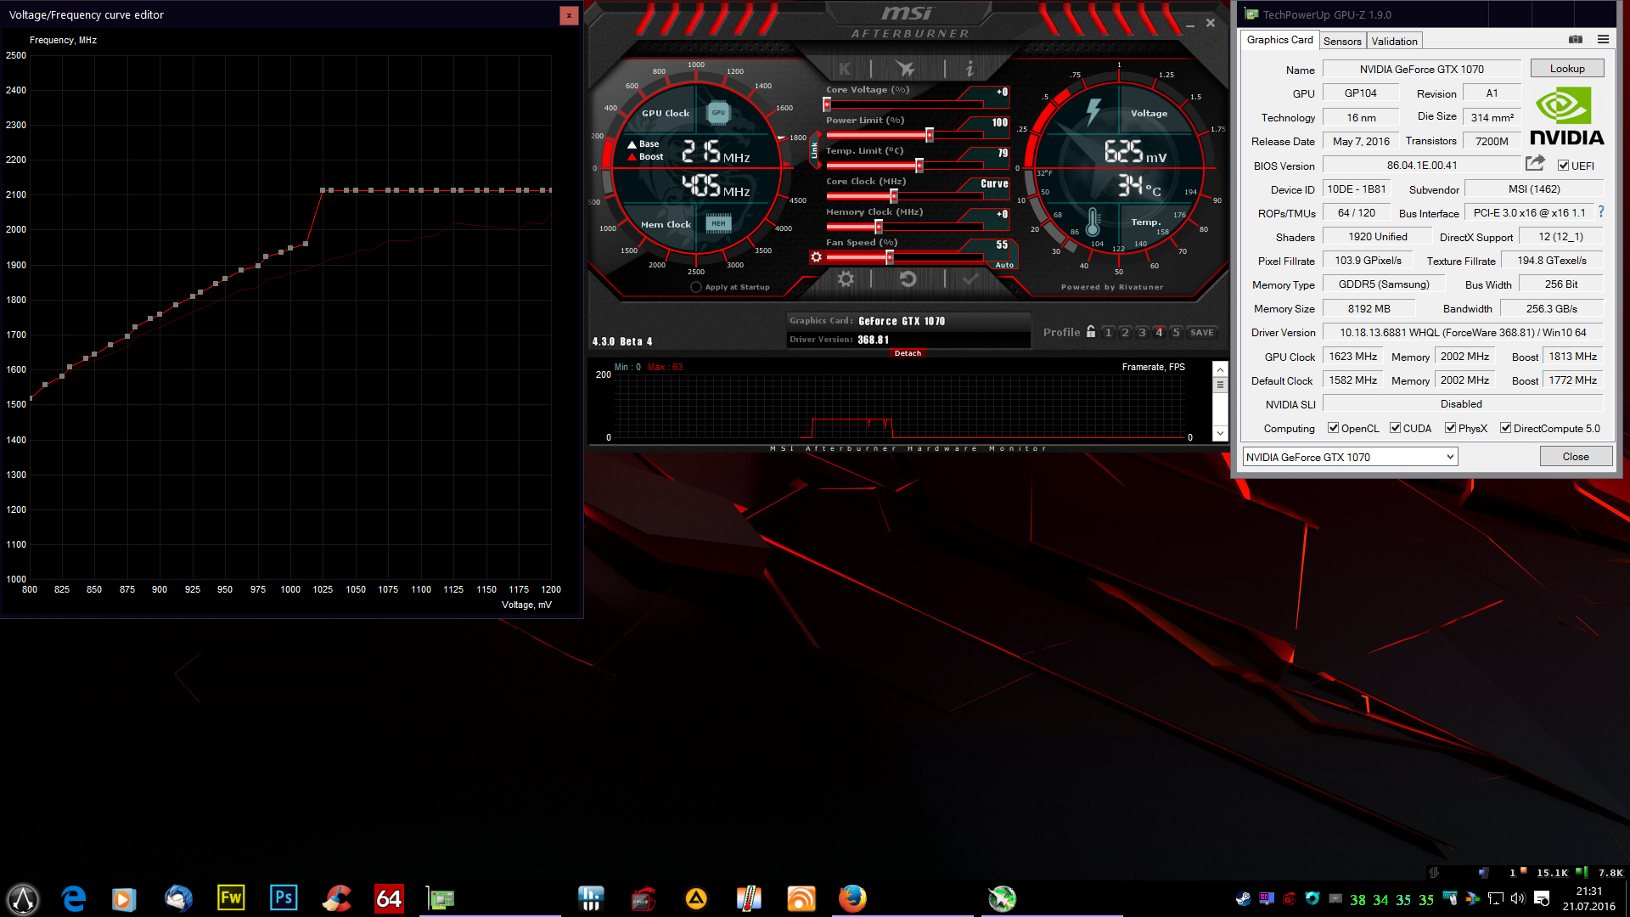Toggle Apply at Startup option
Screen dimensions: 1630x917
[696, 287]
